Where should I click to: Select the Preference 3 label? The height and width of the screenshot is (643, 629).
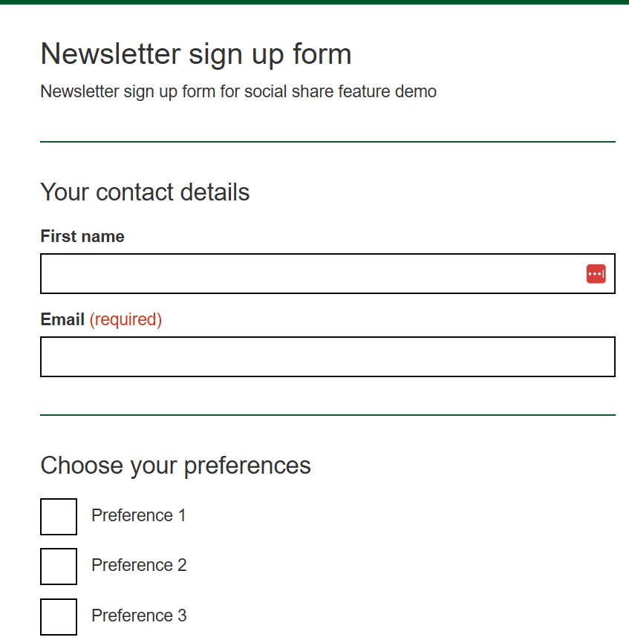pyautogui.click(x=139, y=616)
